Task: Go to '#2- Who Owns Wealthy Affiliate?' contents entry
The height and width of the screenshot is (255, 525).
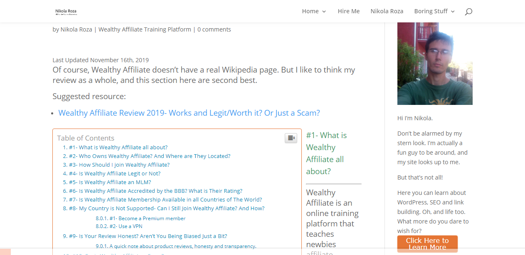Action: (x=150, y=156)
